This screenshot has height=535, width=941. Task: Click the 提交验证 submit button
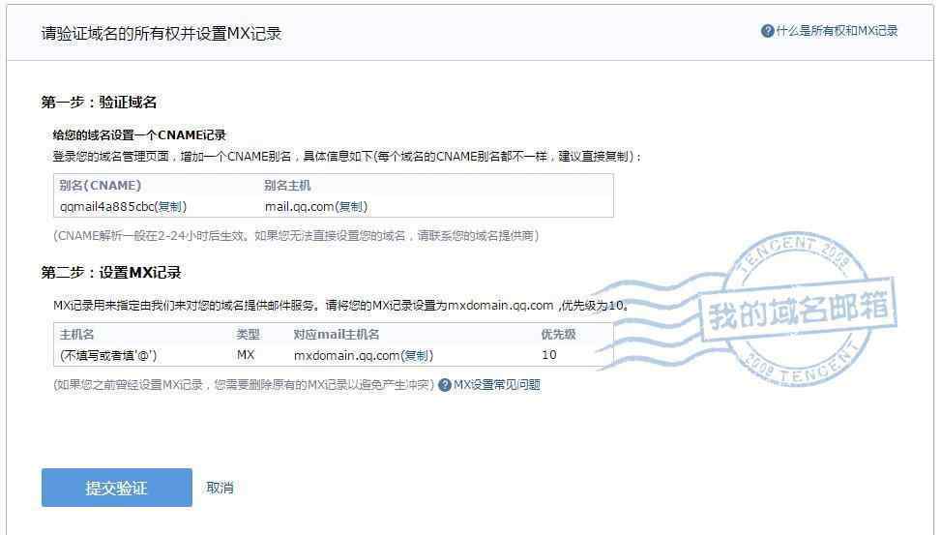[x=117, y=488]
